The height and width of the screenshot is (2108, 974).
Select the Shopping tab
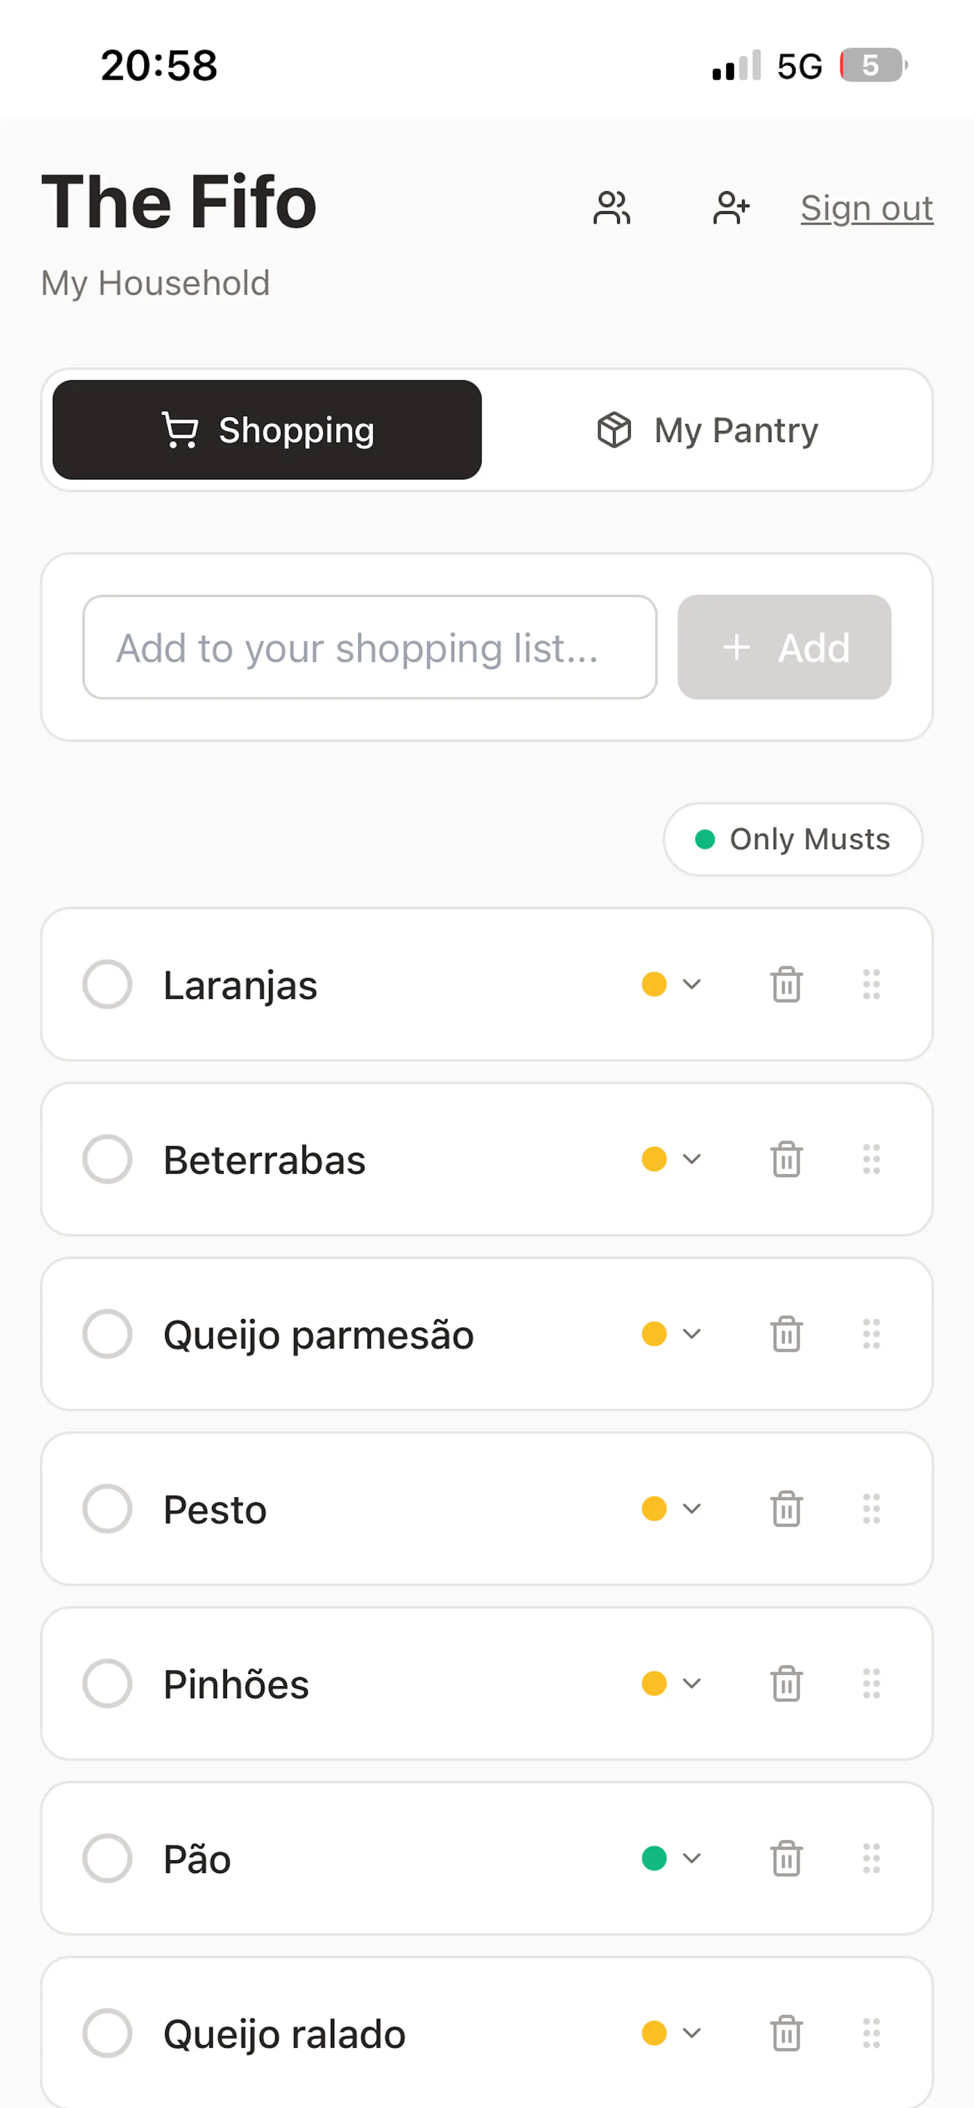pyautogui.click(x=267, y=430)
